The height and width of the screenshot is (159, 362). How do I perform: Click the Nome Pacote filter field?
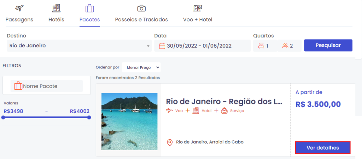tap(47, 86)
